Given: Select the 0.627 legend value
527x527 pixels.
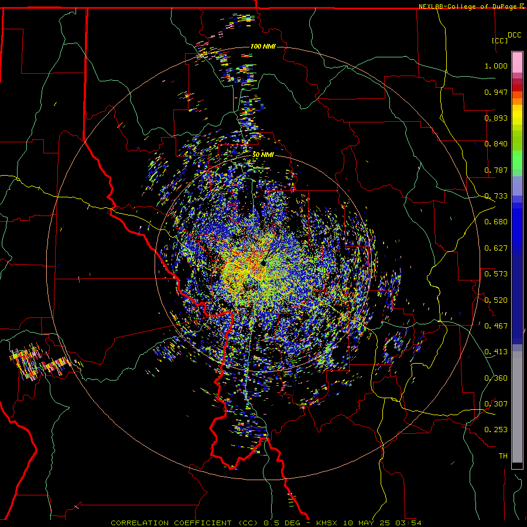Looking at the screenshot, I should coord(496,248).
